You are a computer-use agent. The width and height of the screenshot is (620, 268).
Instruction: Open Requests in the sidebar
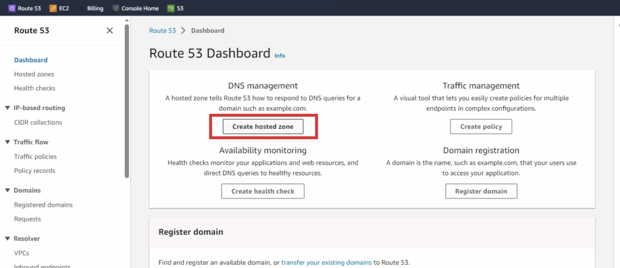(x=27, y=219)
